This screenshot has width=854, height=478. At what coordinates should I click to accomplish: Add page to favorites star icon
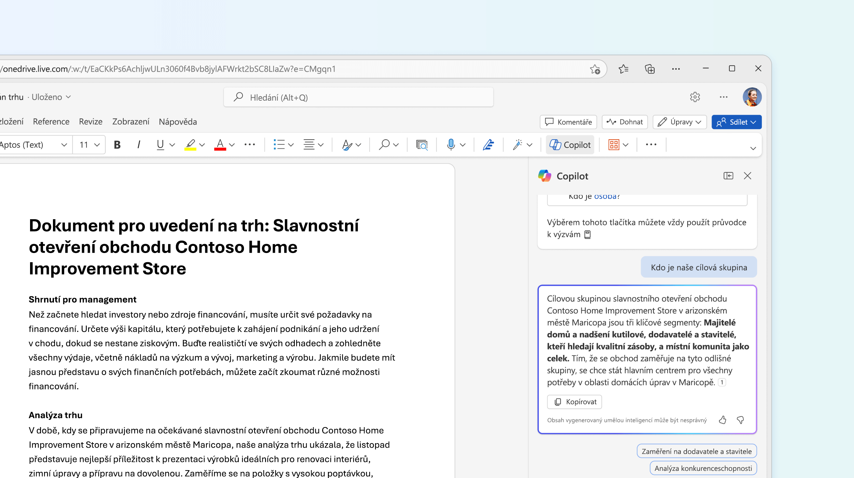click(x=595, y=69)
